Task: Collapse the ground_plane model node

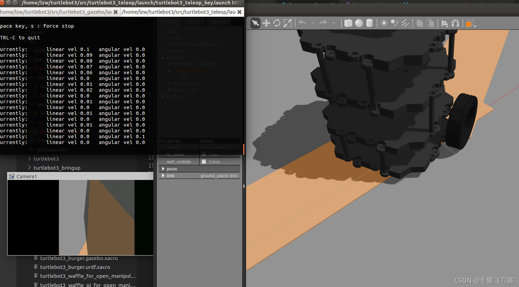Action: (169, 71)
